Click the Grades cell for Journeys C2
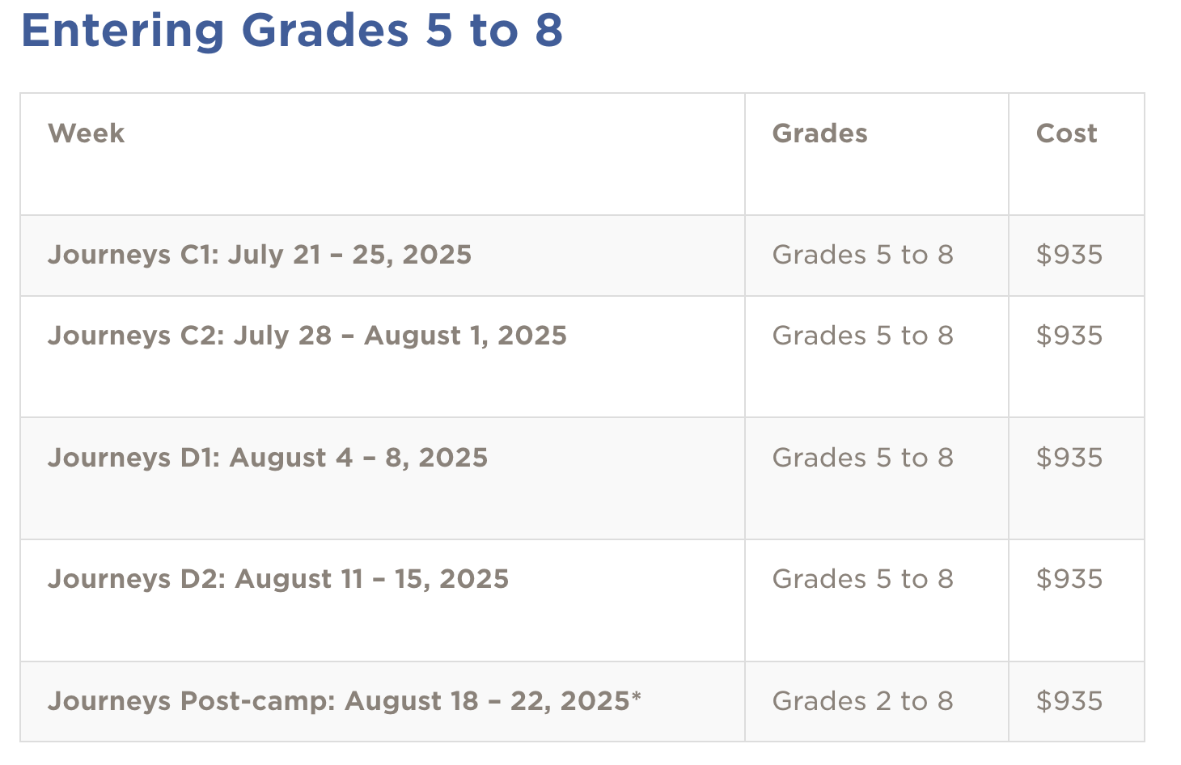This screenshot has height=765, width=1181. pyautogui.click(x=862, y=336)
